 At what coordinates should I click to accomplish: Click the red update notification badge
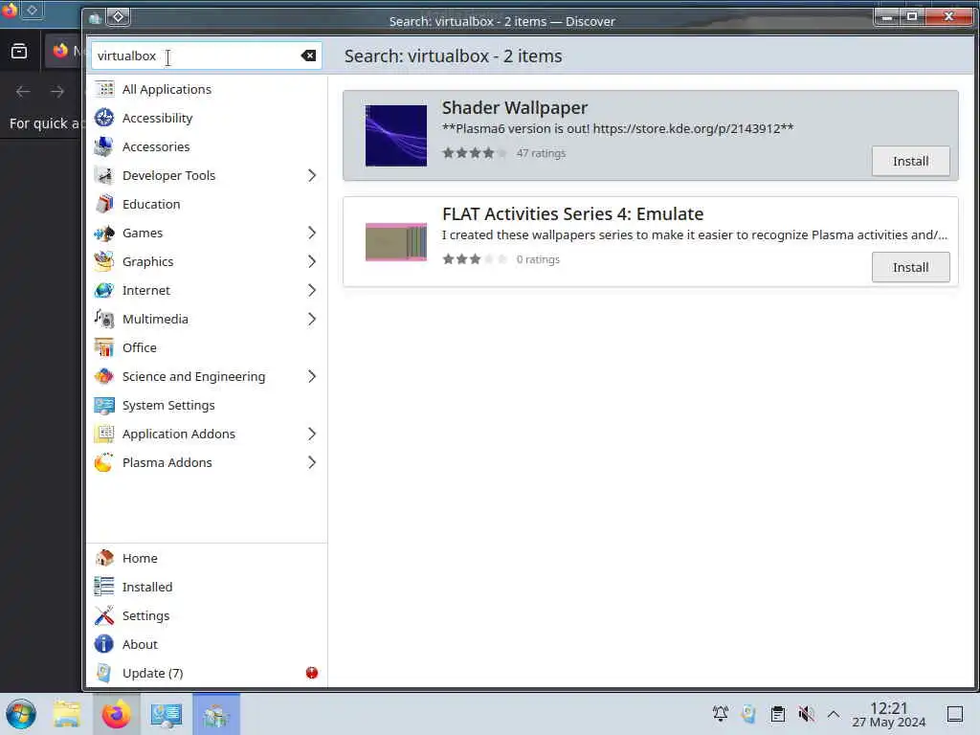tap(312, 673)
